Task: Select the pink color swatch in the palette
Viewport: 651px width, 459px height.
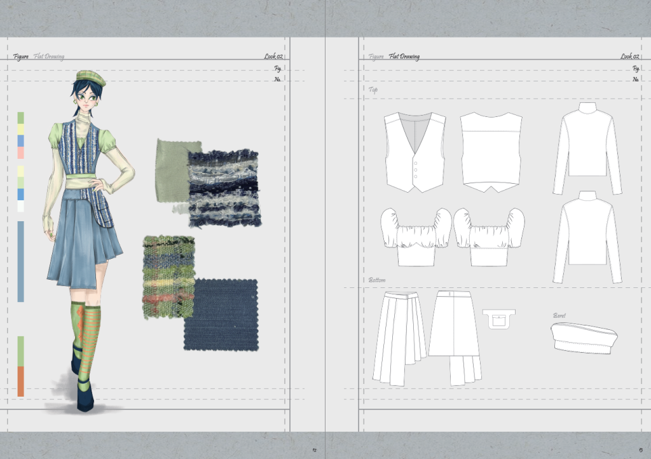Action: [20, 153]
